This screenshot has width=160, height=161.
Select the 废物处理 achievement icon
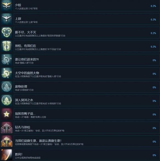[x=7, y=87]
